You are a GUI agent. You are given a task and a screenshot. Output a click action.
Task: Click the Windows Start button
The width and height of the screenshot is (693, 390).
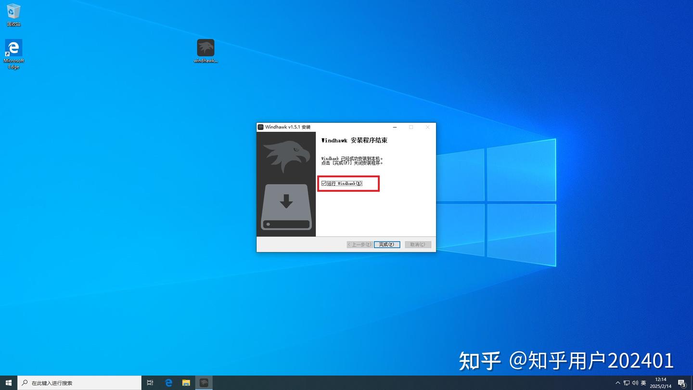pyautogui.click(x=9, y=382)
